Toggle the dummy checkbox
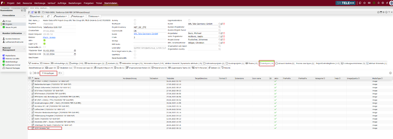 135,20
